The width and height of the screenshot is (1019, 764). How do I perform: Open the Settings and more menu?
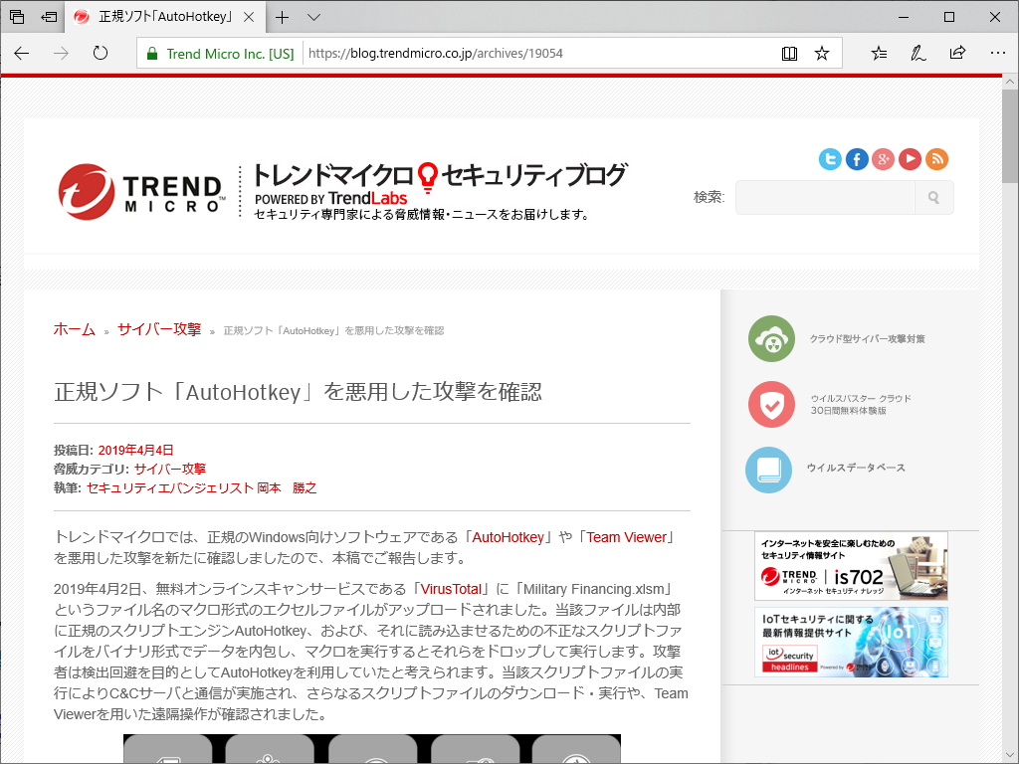[x=997, y=53]
